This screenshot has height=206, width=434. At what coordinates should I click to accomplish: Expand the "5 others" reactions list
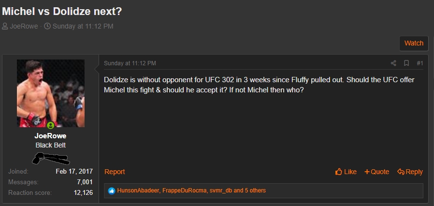point(249,191)
